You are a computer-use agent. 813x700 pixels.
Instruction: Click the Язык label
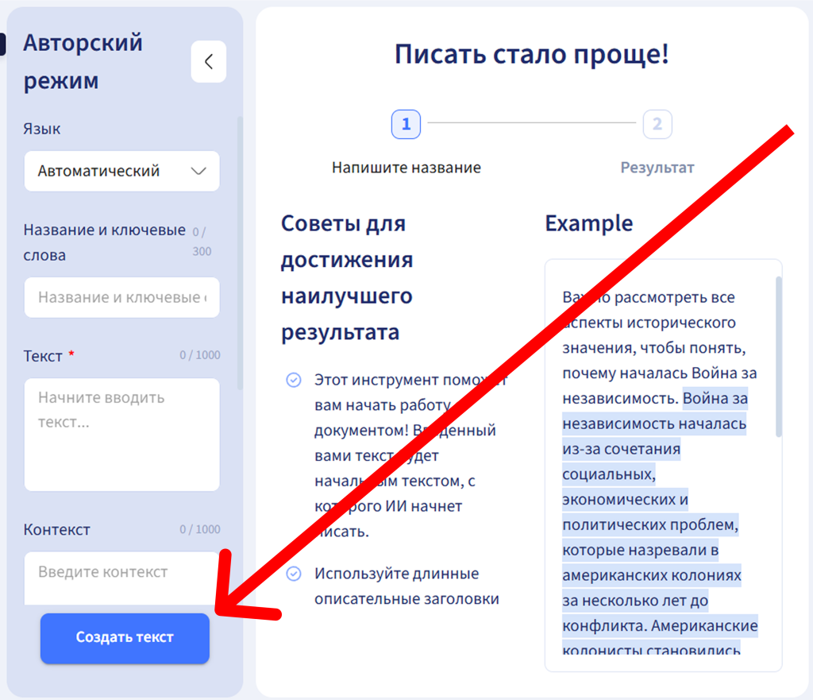click(42, 129)
